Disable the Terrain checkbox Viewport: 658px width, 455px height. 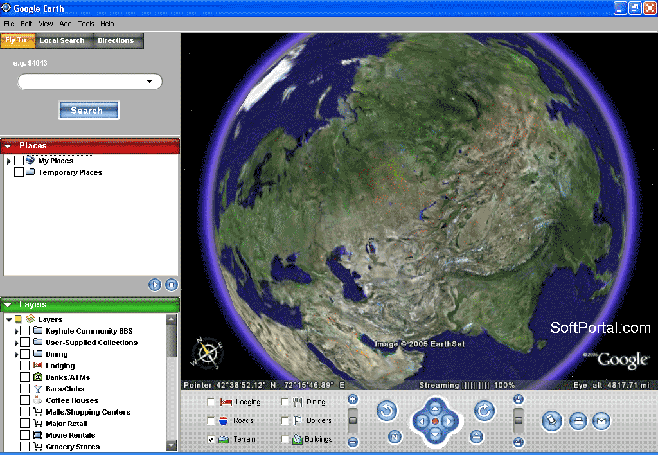[x=211, y=440]
